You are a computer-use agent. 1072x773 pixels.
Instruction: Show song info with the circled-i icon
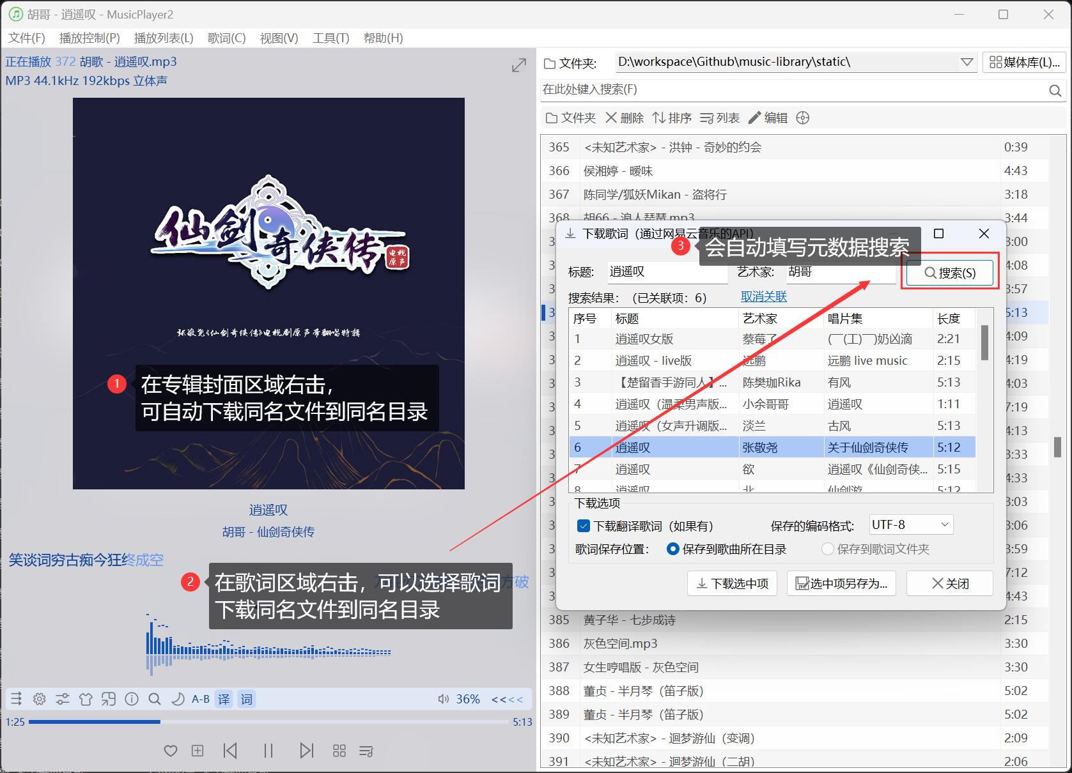click(132, 699)
